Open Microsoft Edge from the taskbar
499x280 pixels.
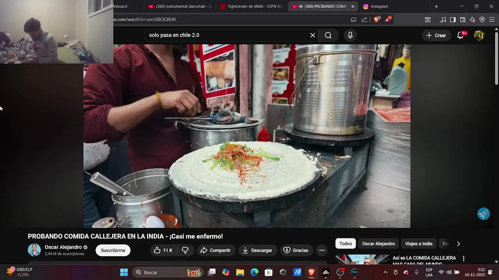pyautogui.click(x=255, y=273)
